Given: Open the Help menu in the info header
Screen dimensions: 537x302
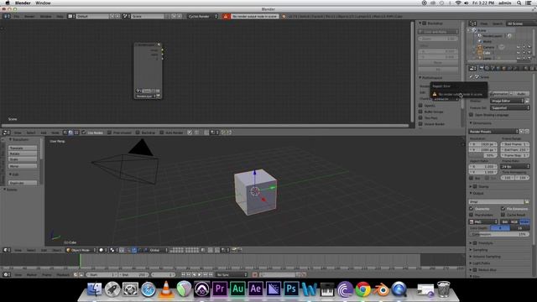Looking at the screenshot, I should [x=60, y=16].
